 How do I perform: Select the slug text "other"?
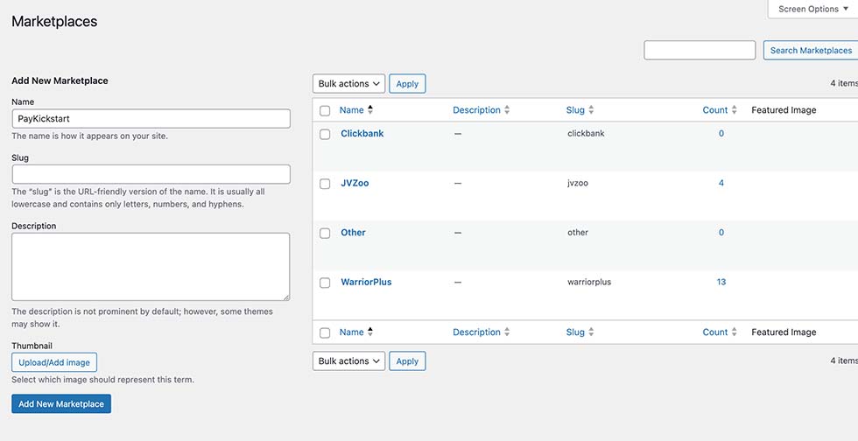point(578,233)
